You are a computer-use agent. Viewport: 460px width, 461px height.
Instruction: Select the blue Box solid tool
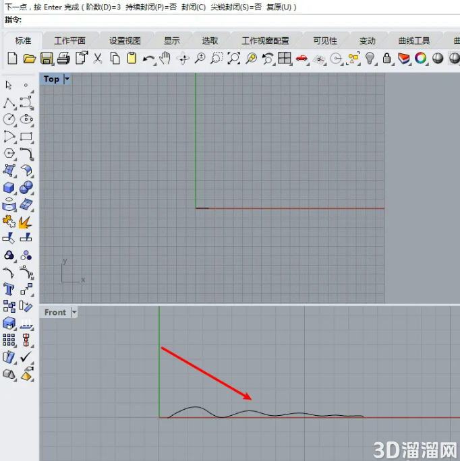pos(9,187)
